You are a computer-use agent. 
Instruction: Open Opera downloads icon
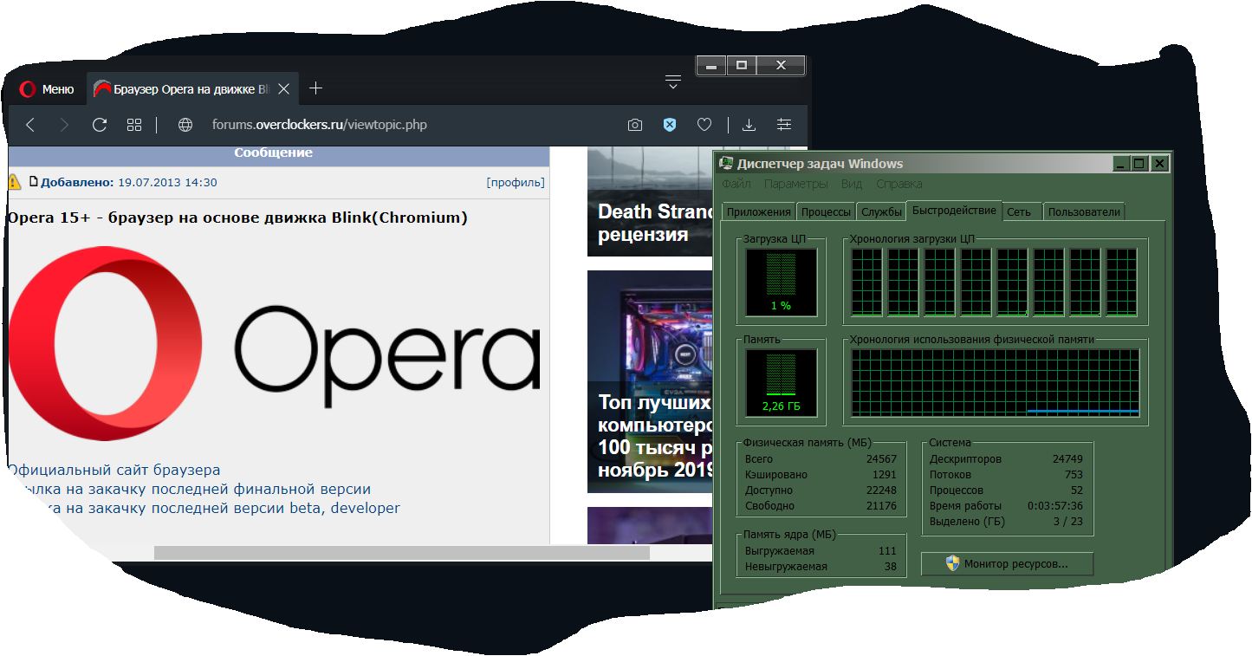749,125
